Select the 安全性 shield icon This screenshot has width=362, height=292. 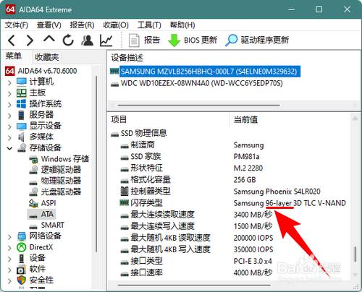(22, 280)
